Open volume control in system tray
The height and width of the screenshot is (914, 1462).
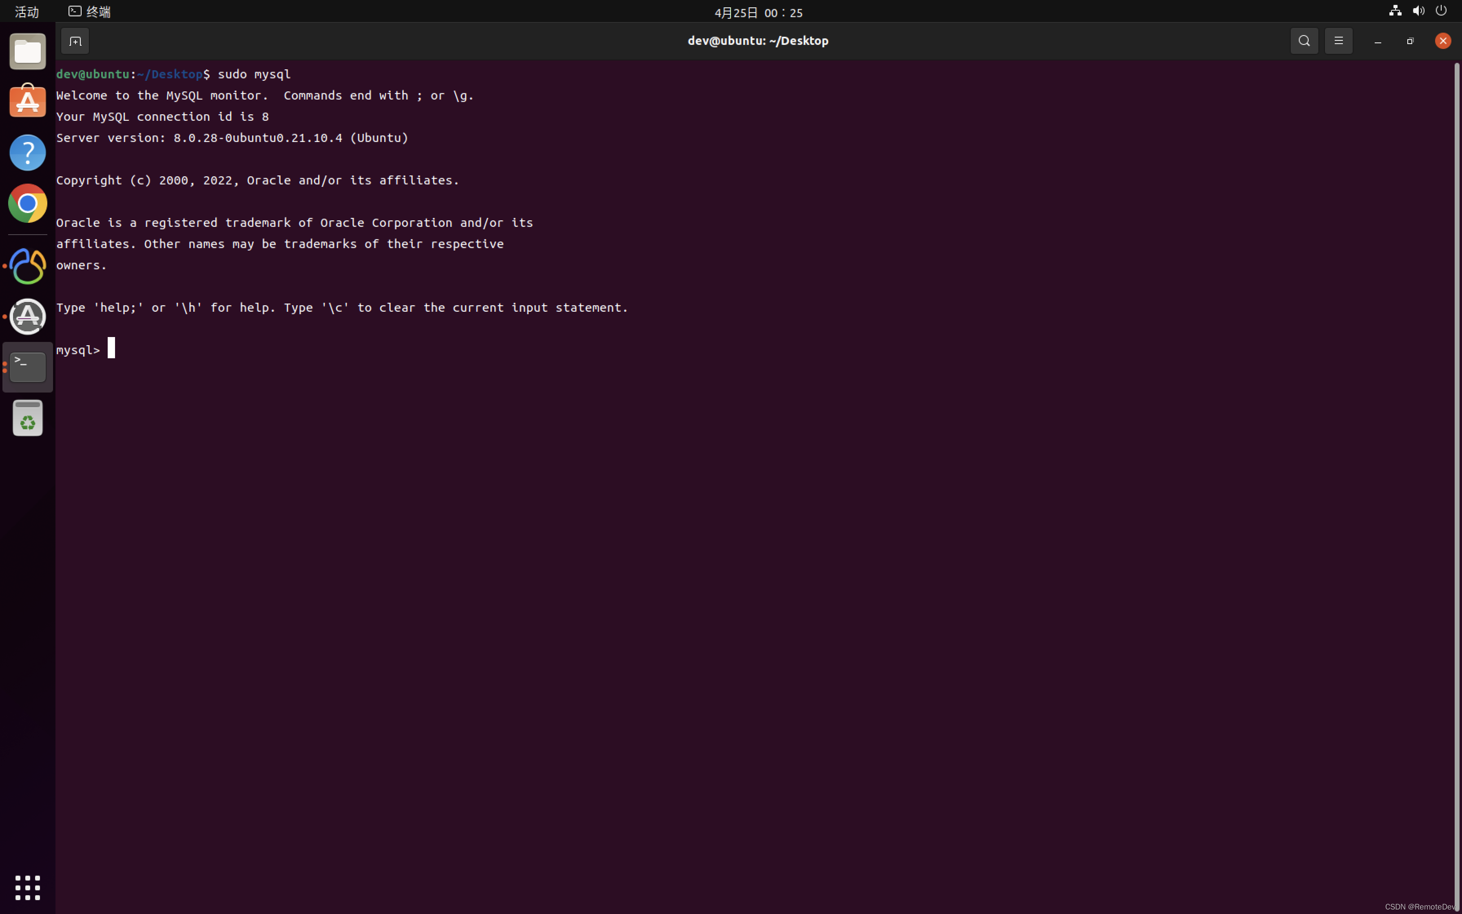[x=1418, y=11]
